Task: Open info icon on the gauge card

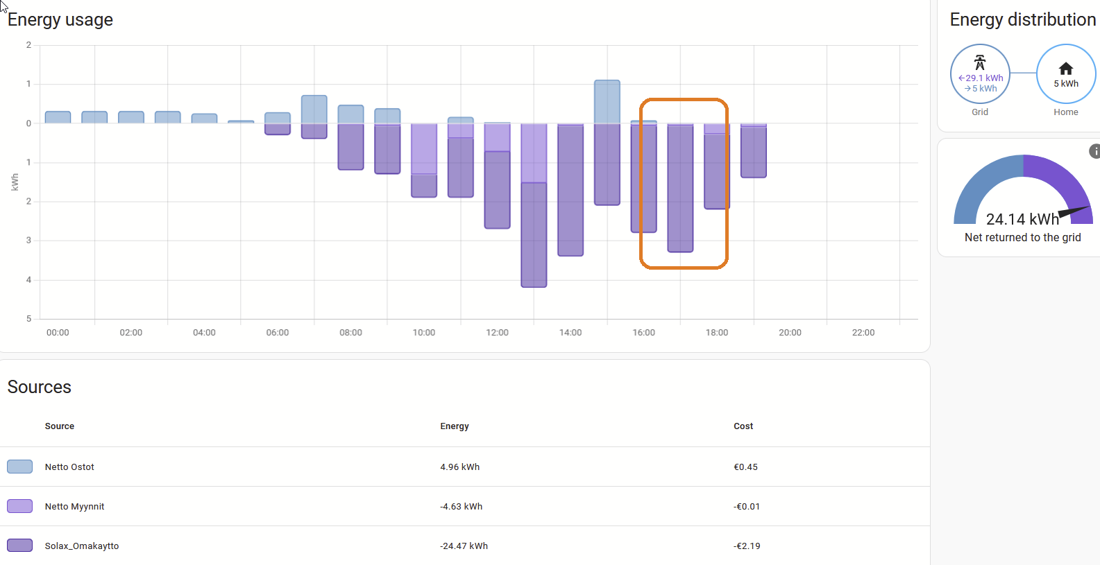Action: 1094,151
